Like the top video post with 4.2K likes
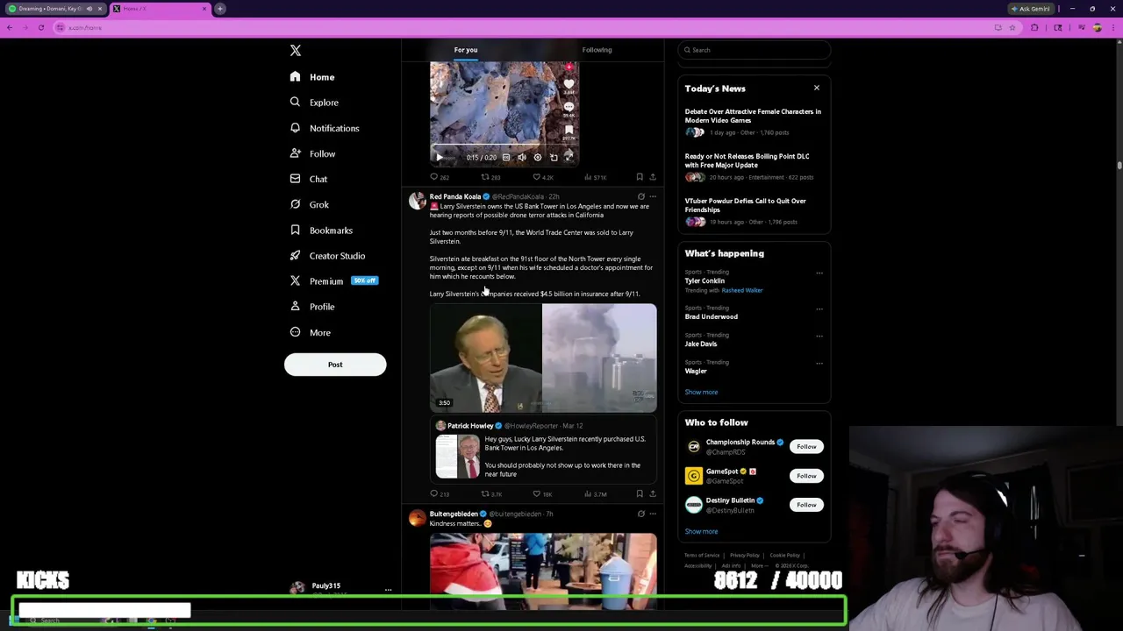Image resolution: width=1123 pixels, height=631 pixels. click(543, 177)
